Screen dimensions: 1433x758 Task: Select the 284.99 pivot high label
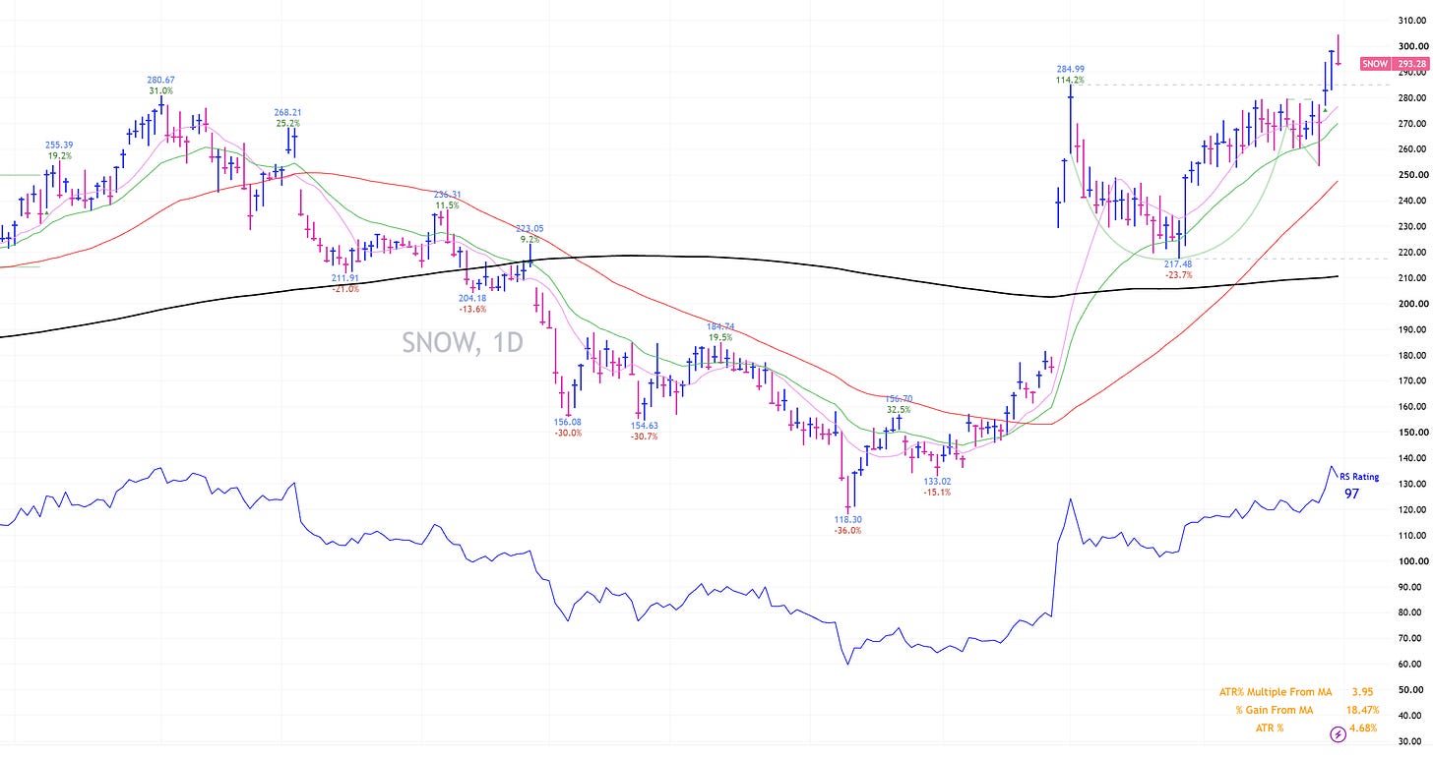tap(1069, 69)
